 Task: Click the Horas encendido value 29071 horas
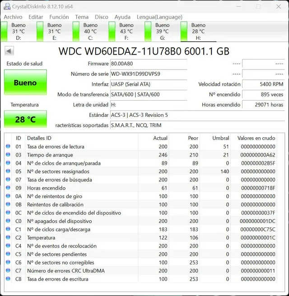point(263,105)
